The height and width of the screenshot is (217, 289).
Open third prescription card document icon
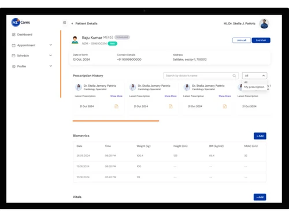[225, 106]
